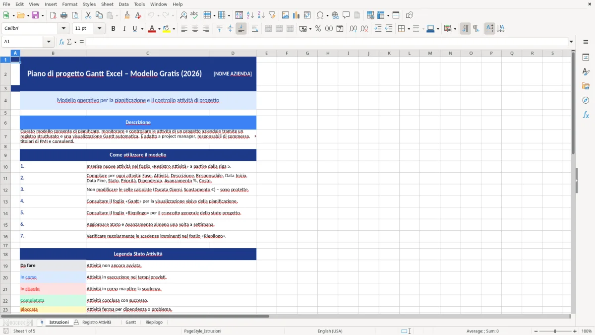This screenshot has width=595, height=335.
Task: Click Sort Ascending icon
Action: click(x=250, y=15)
